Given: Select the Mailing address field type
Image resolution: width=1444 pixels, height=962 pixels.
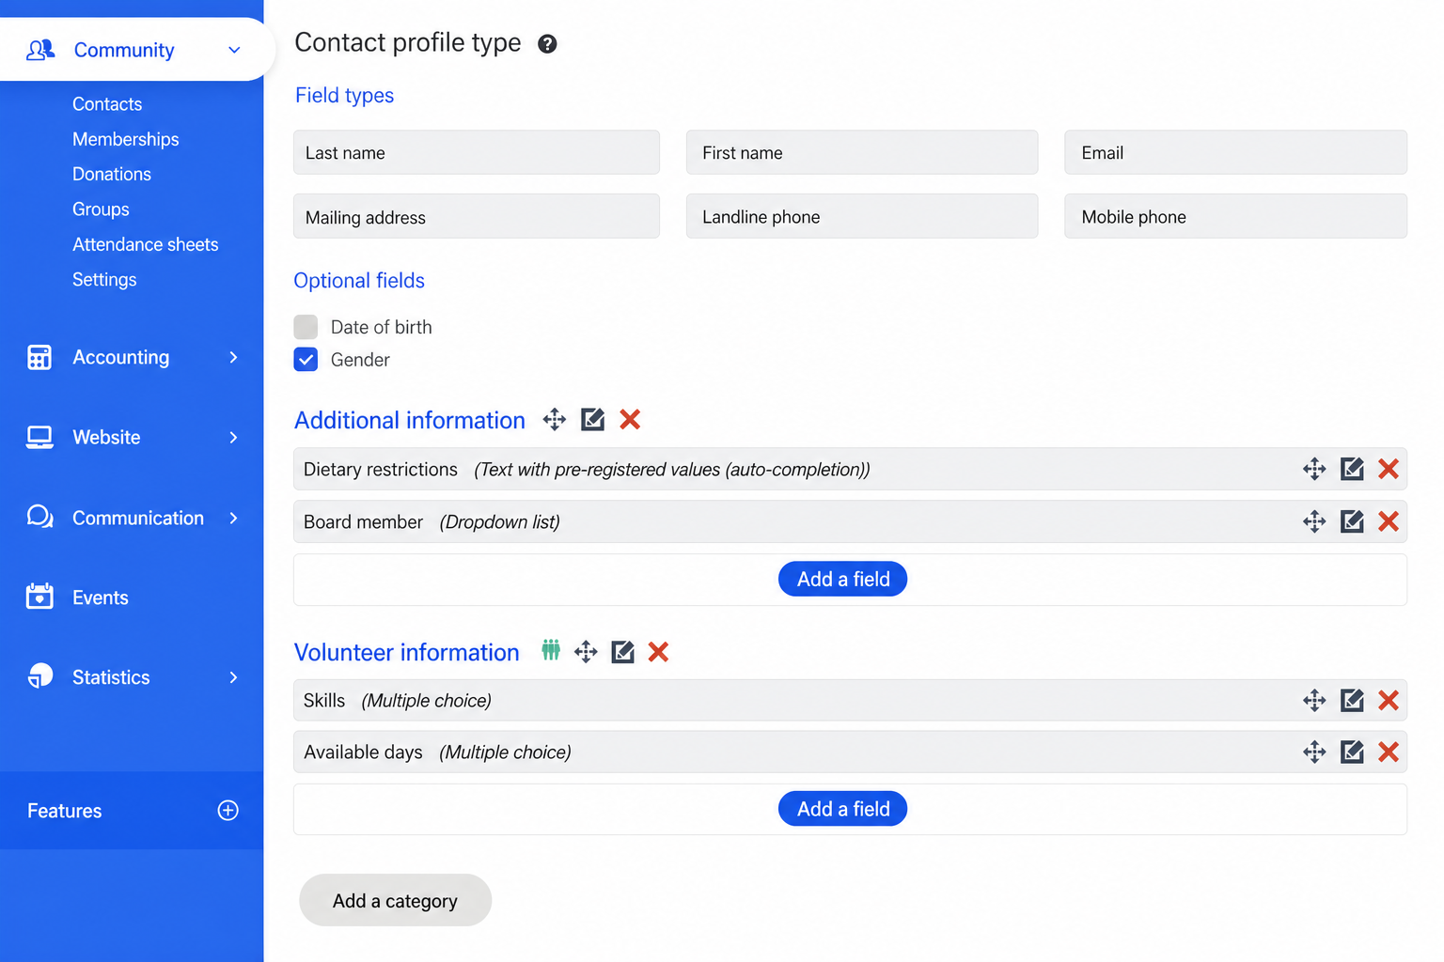Looking at the screenshot, I should (477, 216).
